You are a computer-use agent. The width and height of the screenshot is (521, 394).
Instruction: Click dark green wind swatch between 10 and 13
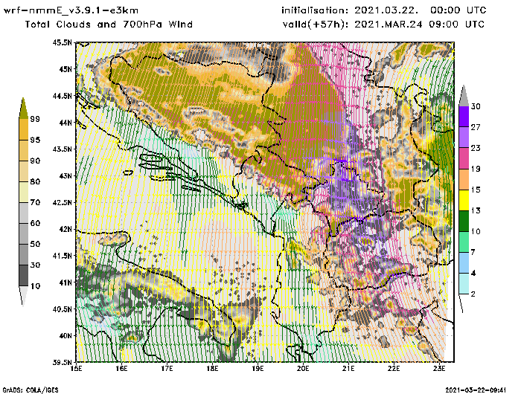click(x=464, y=221)
